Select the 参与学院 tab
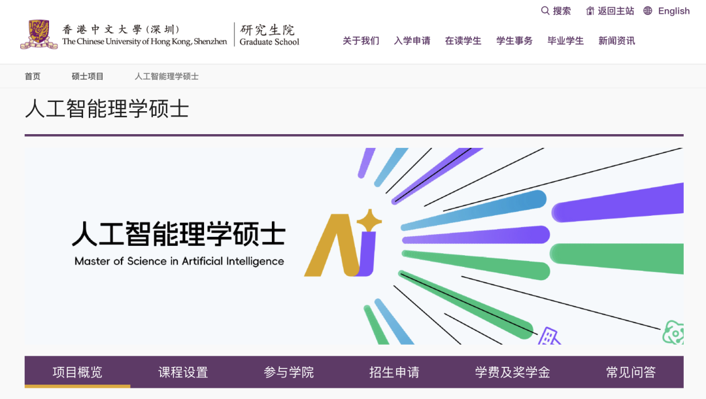 (289, 372)
